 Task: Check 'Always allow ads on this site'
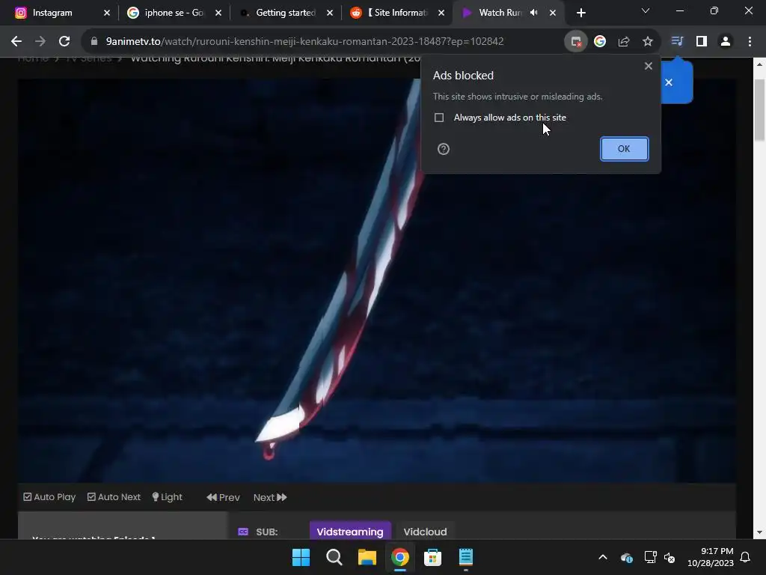(x=439, y=118)
